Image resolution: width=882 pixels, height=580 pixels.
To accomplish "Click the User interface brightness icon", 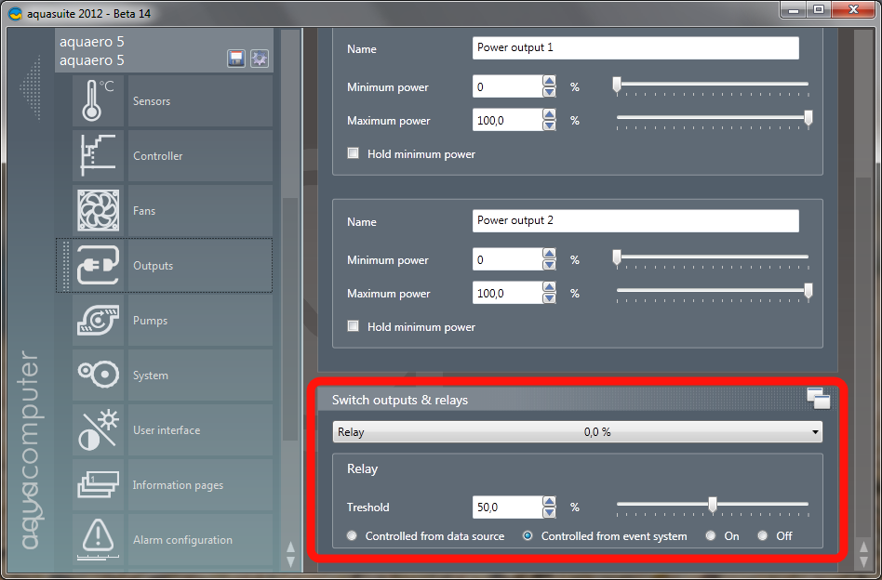I will click(x=98, y=430).
